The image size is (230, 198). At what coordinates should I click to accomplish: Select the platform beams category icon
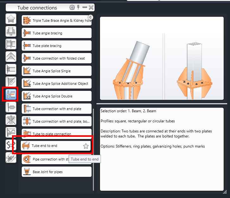pyautogui.click(x=11, y=69)
